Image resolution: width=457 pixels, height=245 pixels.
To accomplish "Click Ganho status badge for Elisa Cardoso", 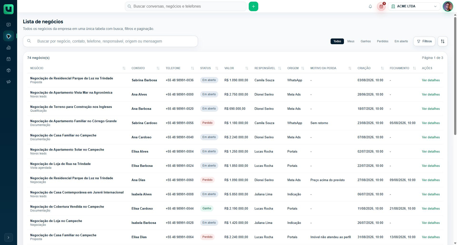I will coord(207,208).
